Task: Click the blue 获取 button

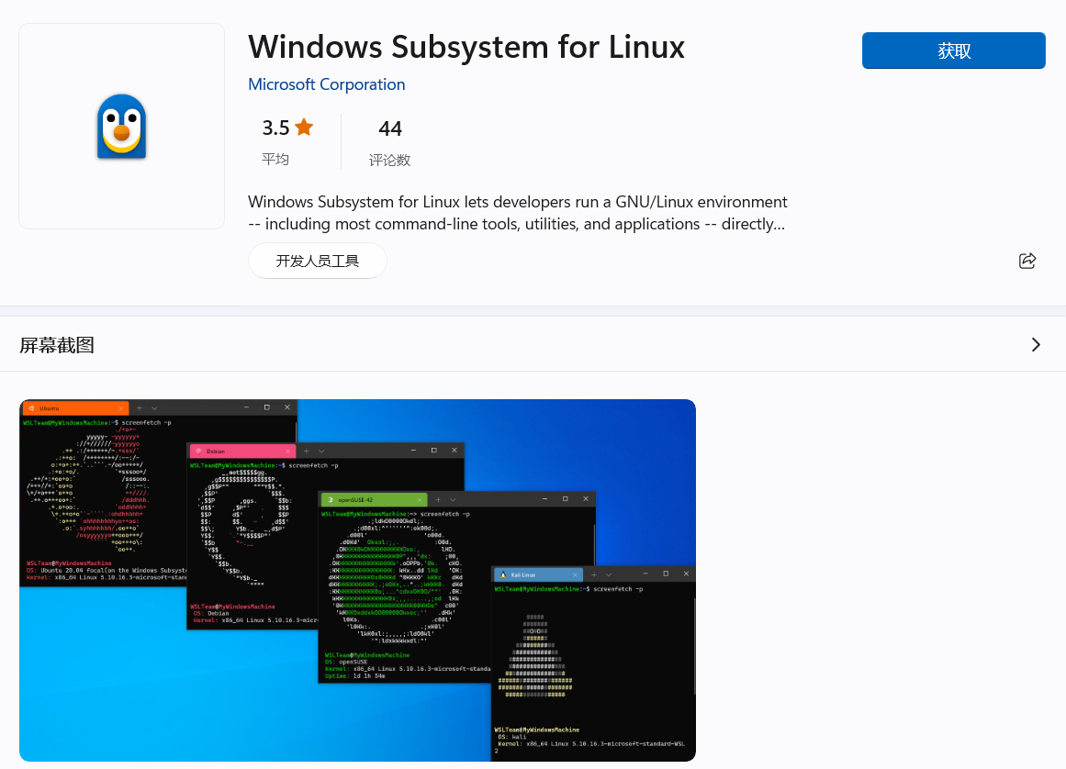Action: (953, 50)
